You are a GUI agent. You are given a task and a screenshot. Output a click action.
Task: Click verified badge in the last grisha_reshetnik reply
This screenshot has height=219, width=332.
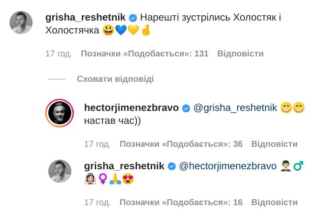point(172,166)
